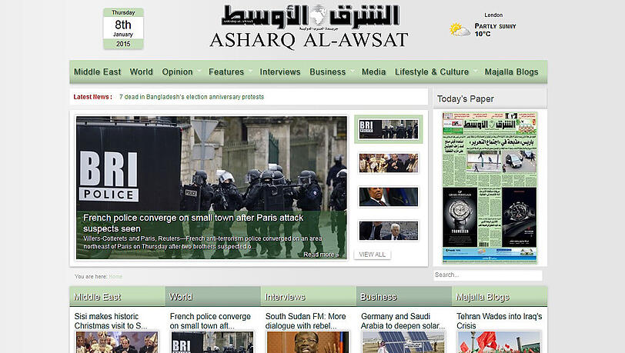Open the Business menu in navigation bar
This screenshot has width=625, height=353.
coord(327,72)
